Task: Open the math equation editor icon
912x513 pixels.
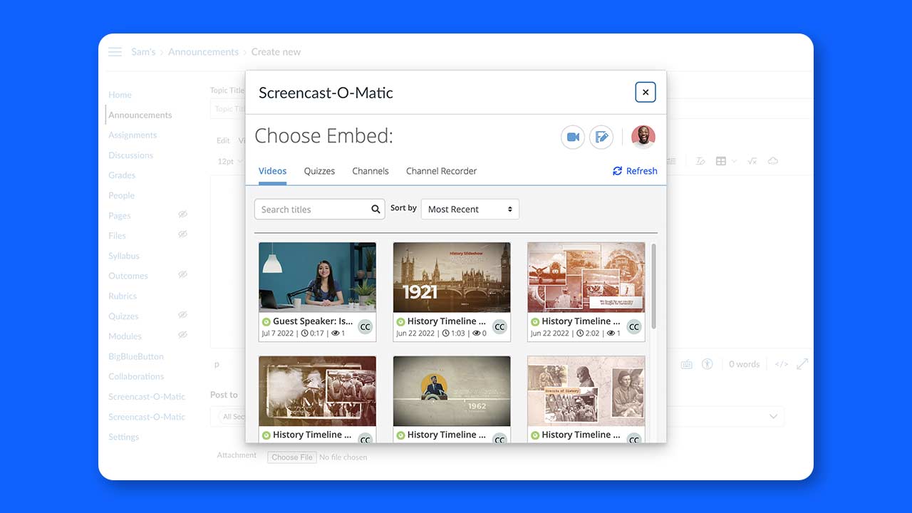Action: tap(752, 161)
